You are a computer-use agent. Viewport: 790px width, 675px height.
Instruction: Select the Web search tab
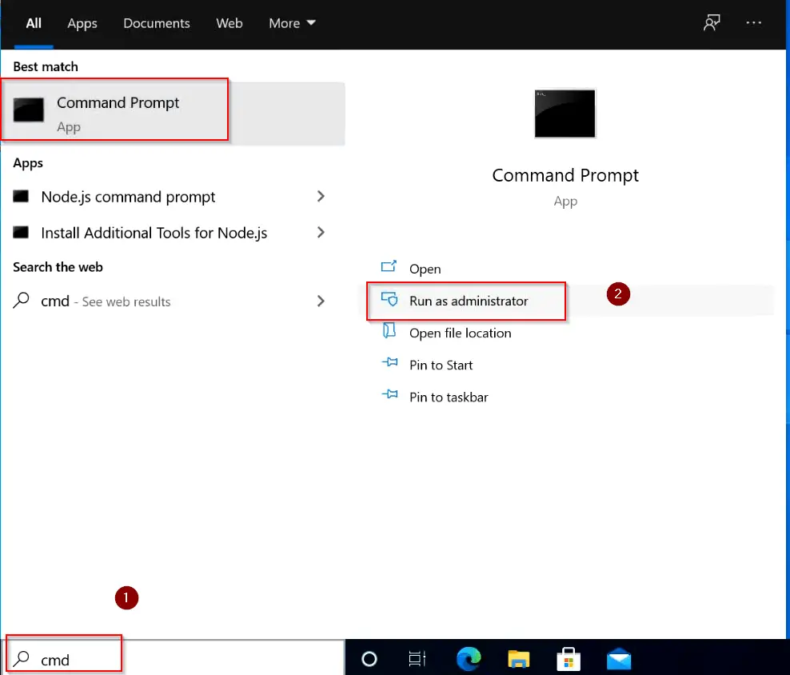(229, 23)
